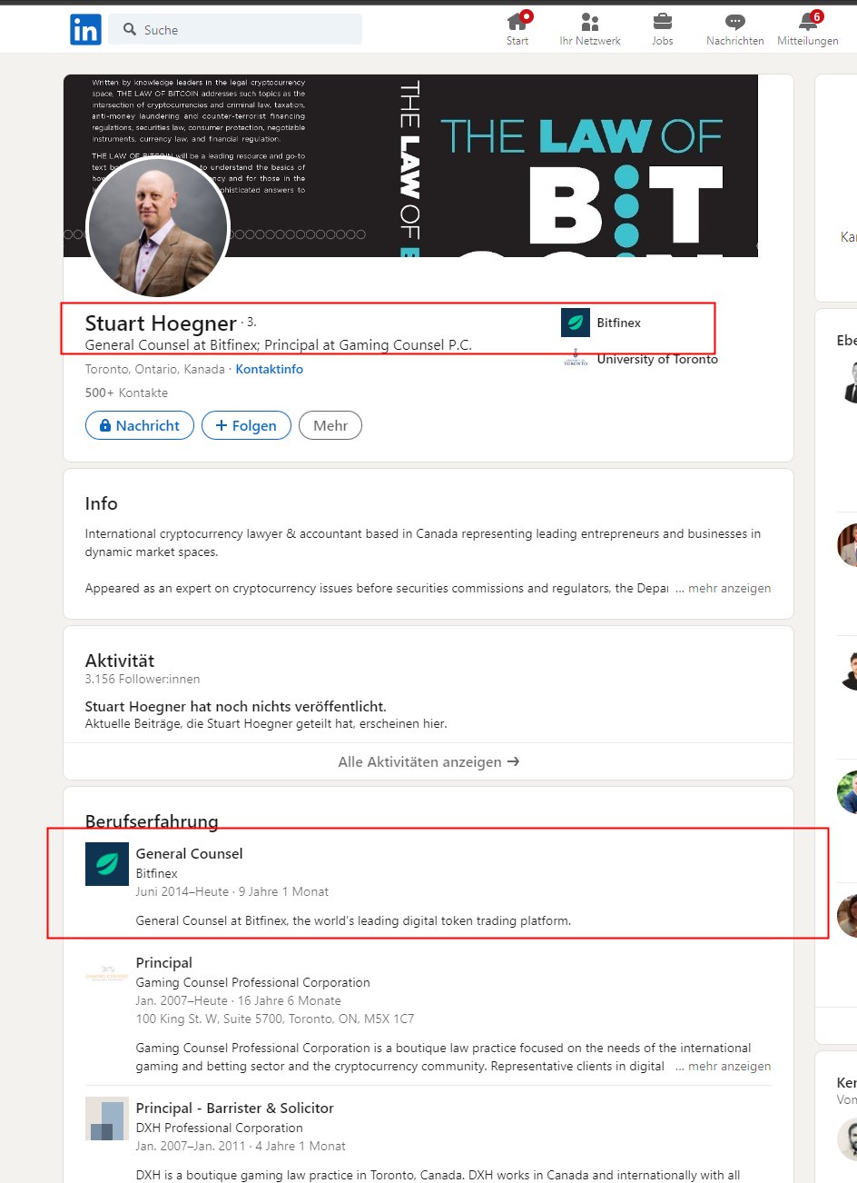The width and height of the screenshot is (857, 1183).
Task: Expand Gaming Counsel description mehr anzeigen
Action: (x=729, y=1066)
